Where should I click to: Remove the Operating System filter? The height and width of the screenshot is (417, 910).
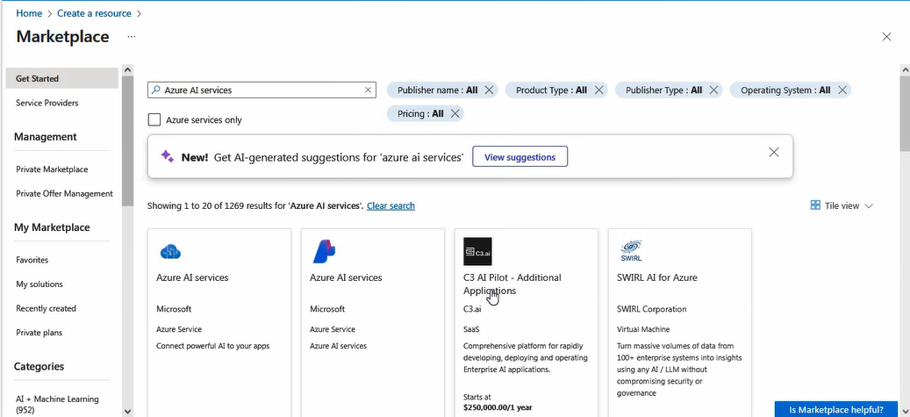[842, 90]
